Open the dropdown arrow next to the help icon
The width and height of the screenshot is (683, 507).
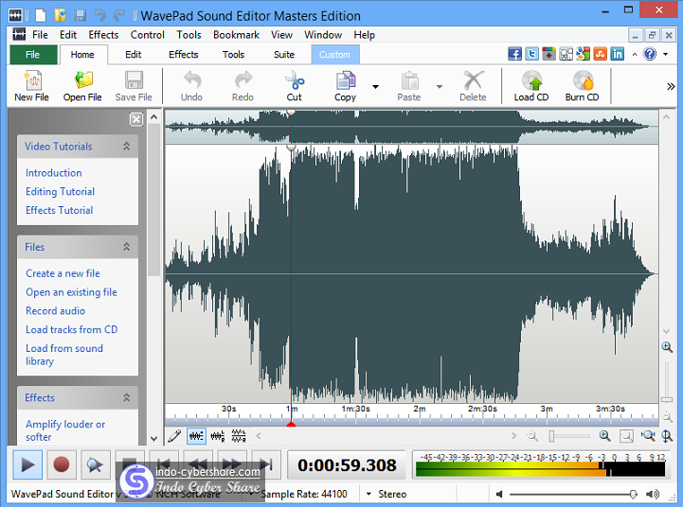point(666,54)
